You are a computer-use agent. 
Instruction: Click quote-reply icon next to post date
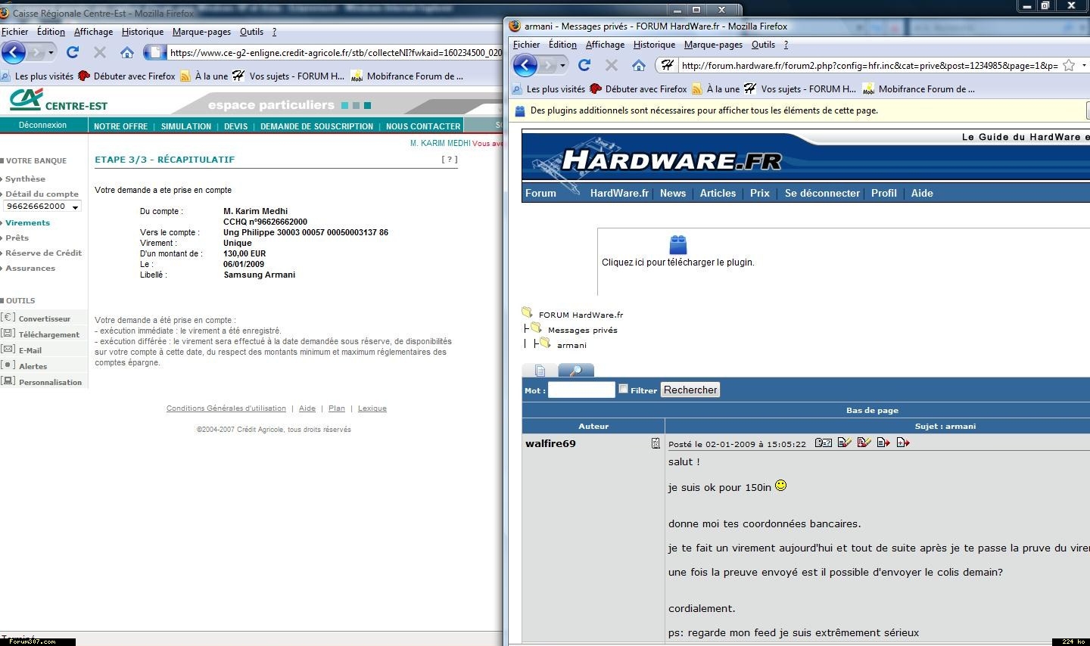[824, 443]
